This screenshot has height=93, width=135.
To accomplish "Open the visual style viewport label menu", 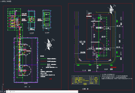I will [x=8, y=1].
